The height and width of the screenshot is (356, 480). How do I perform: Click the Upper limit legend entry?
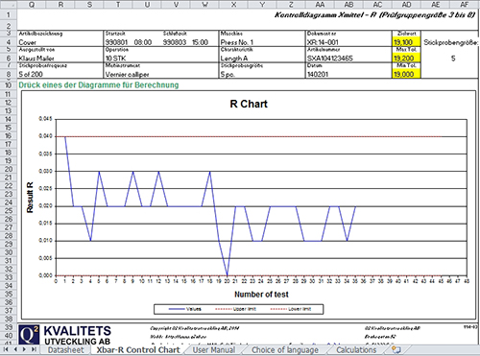(235, 309)
